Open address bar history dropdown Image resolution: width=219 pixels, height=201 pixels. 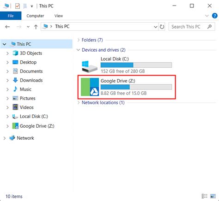[156, 27]
